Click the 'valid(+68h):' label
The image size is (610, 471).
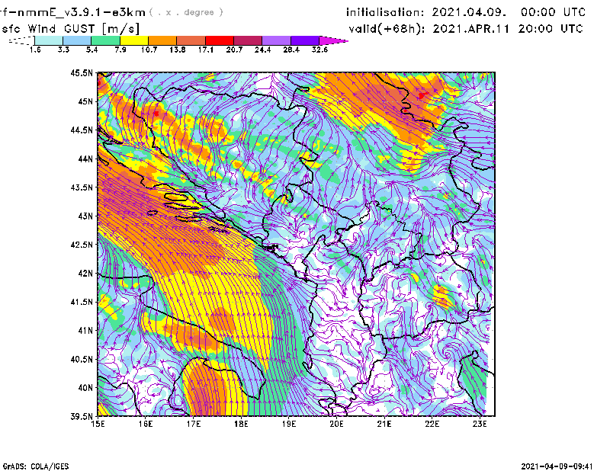click(387, 29)
